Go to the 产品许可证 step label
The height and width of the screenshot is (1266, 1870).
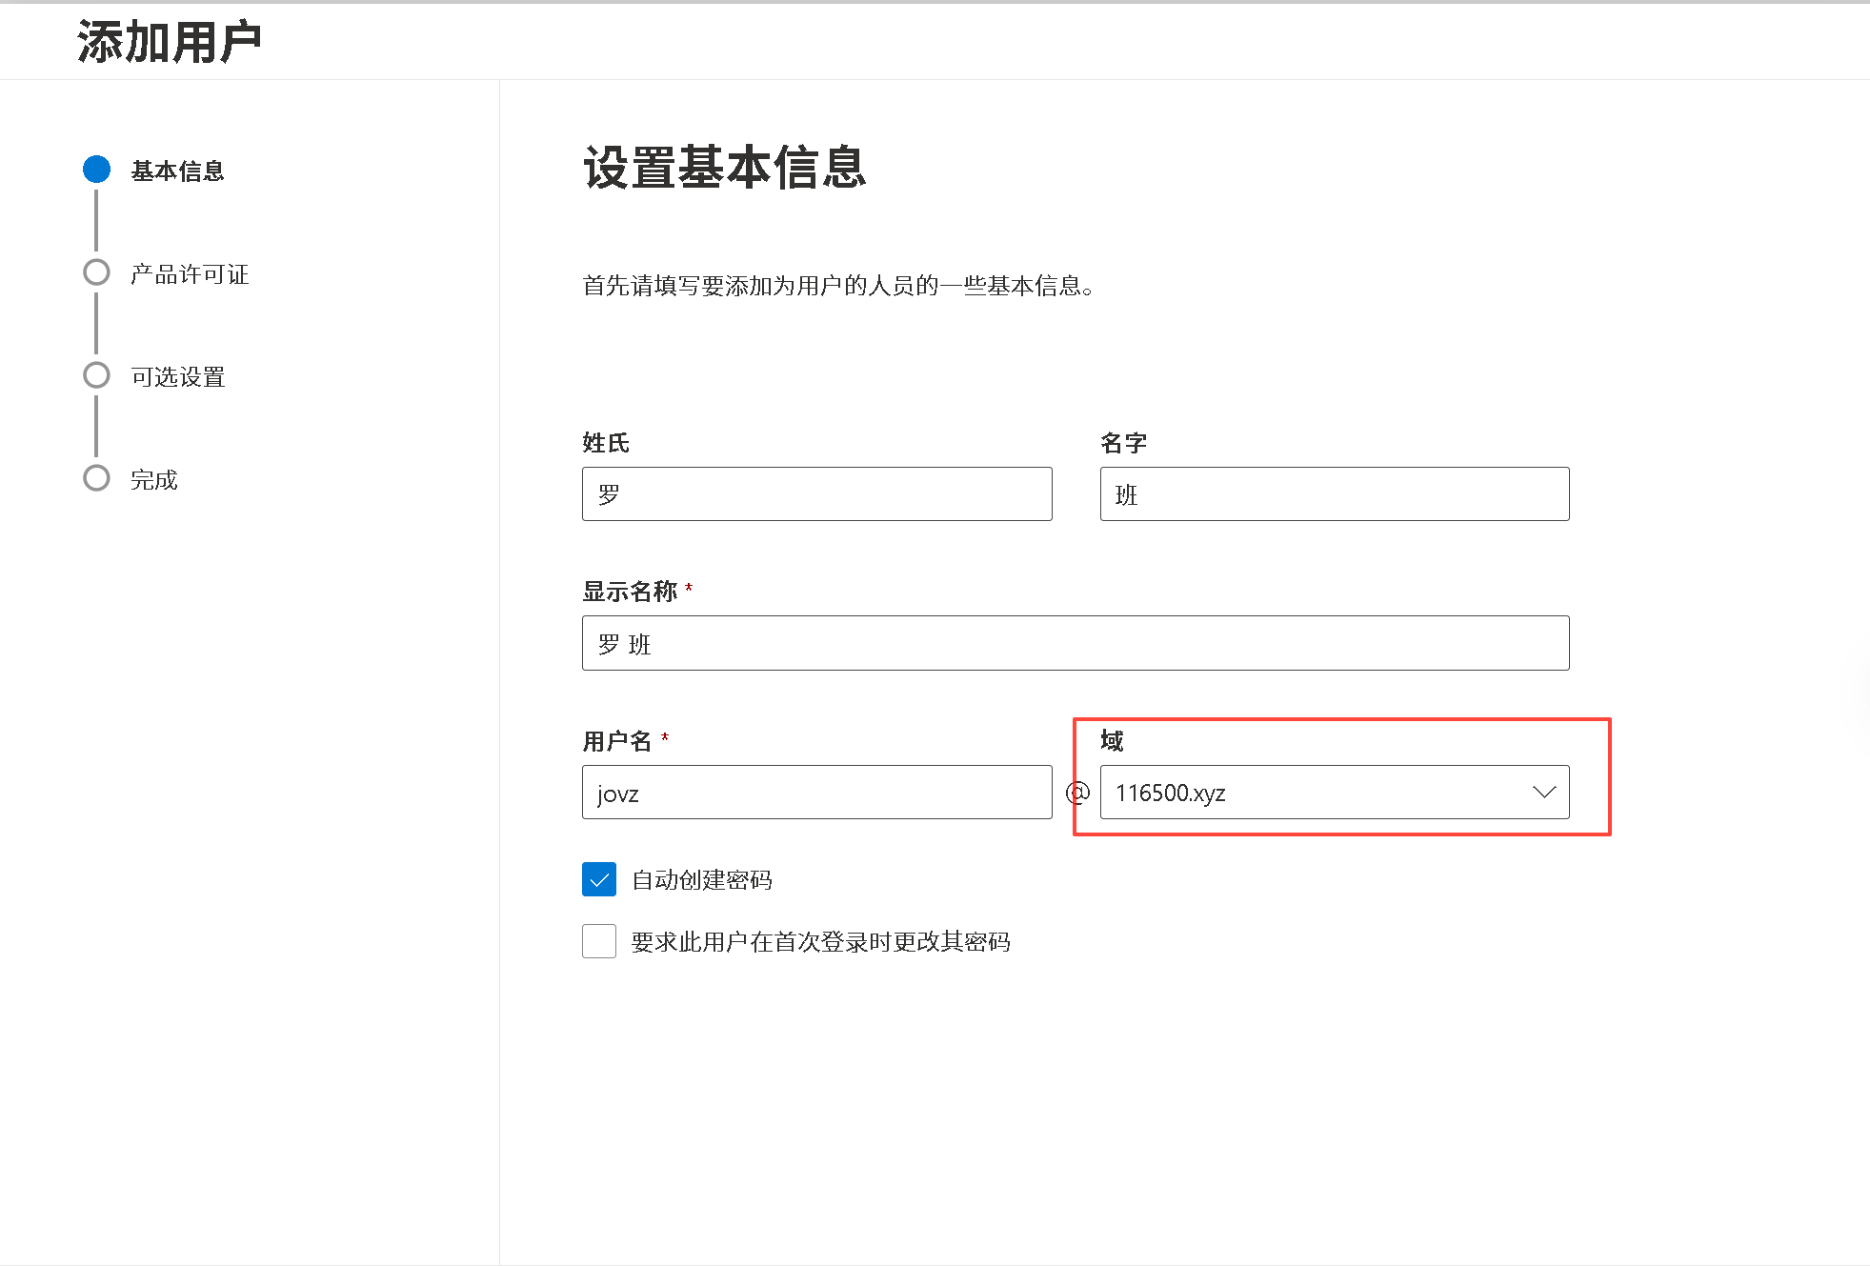pos(190,274)
